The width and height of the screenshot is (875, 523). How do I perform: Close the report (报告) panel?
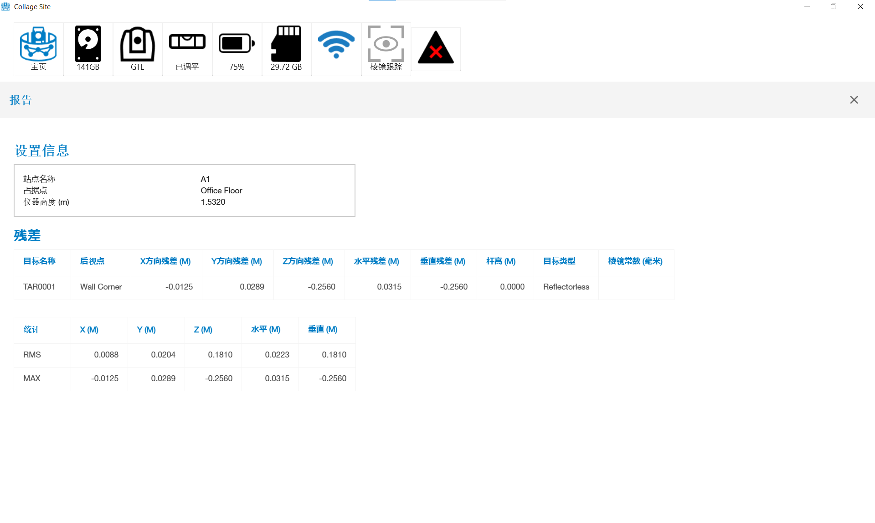click(x=854, y=100)
